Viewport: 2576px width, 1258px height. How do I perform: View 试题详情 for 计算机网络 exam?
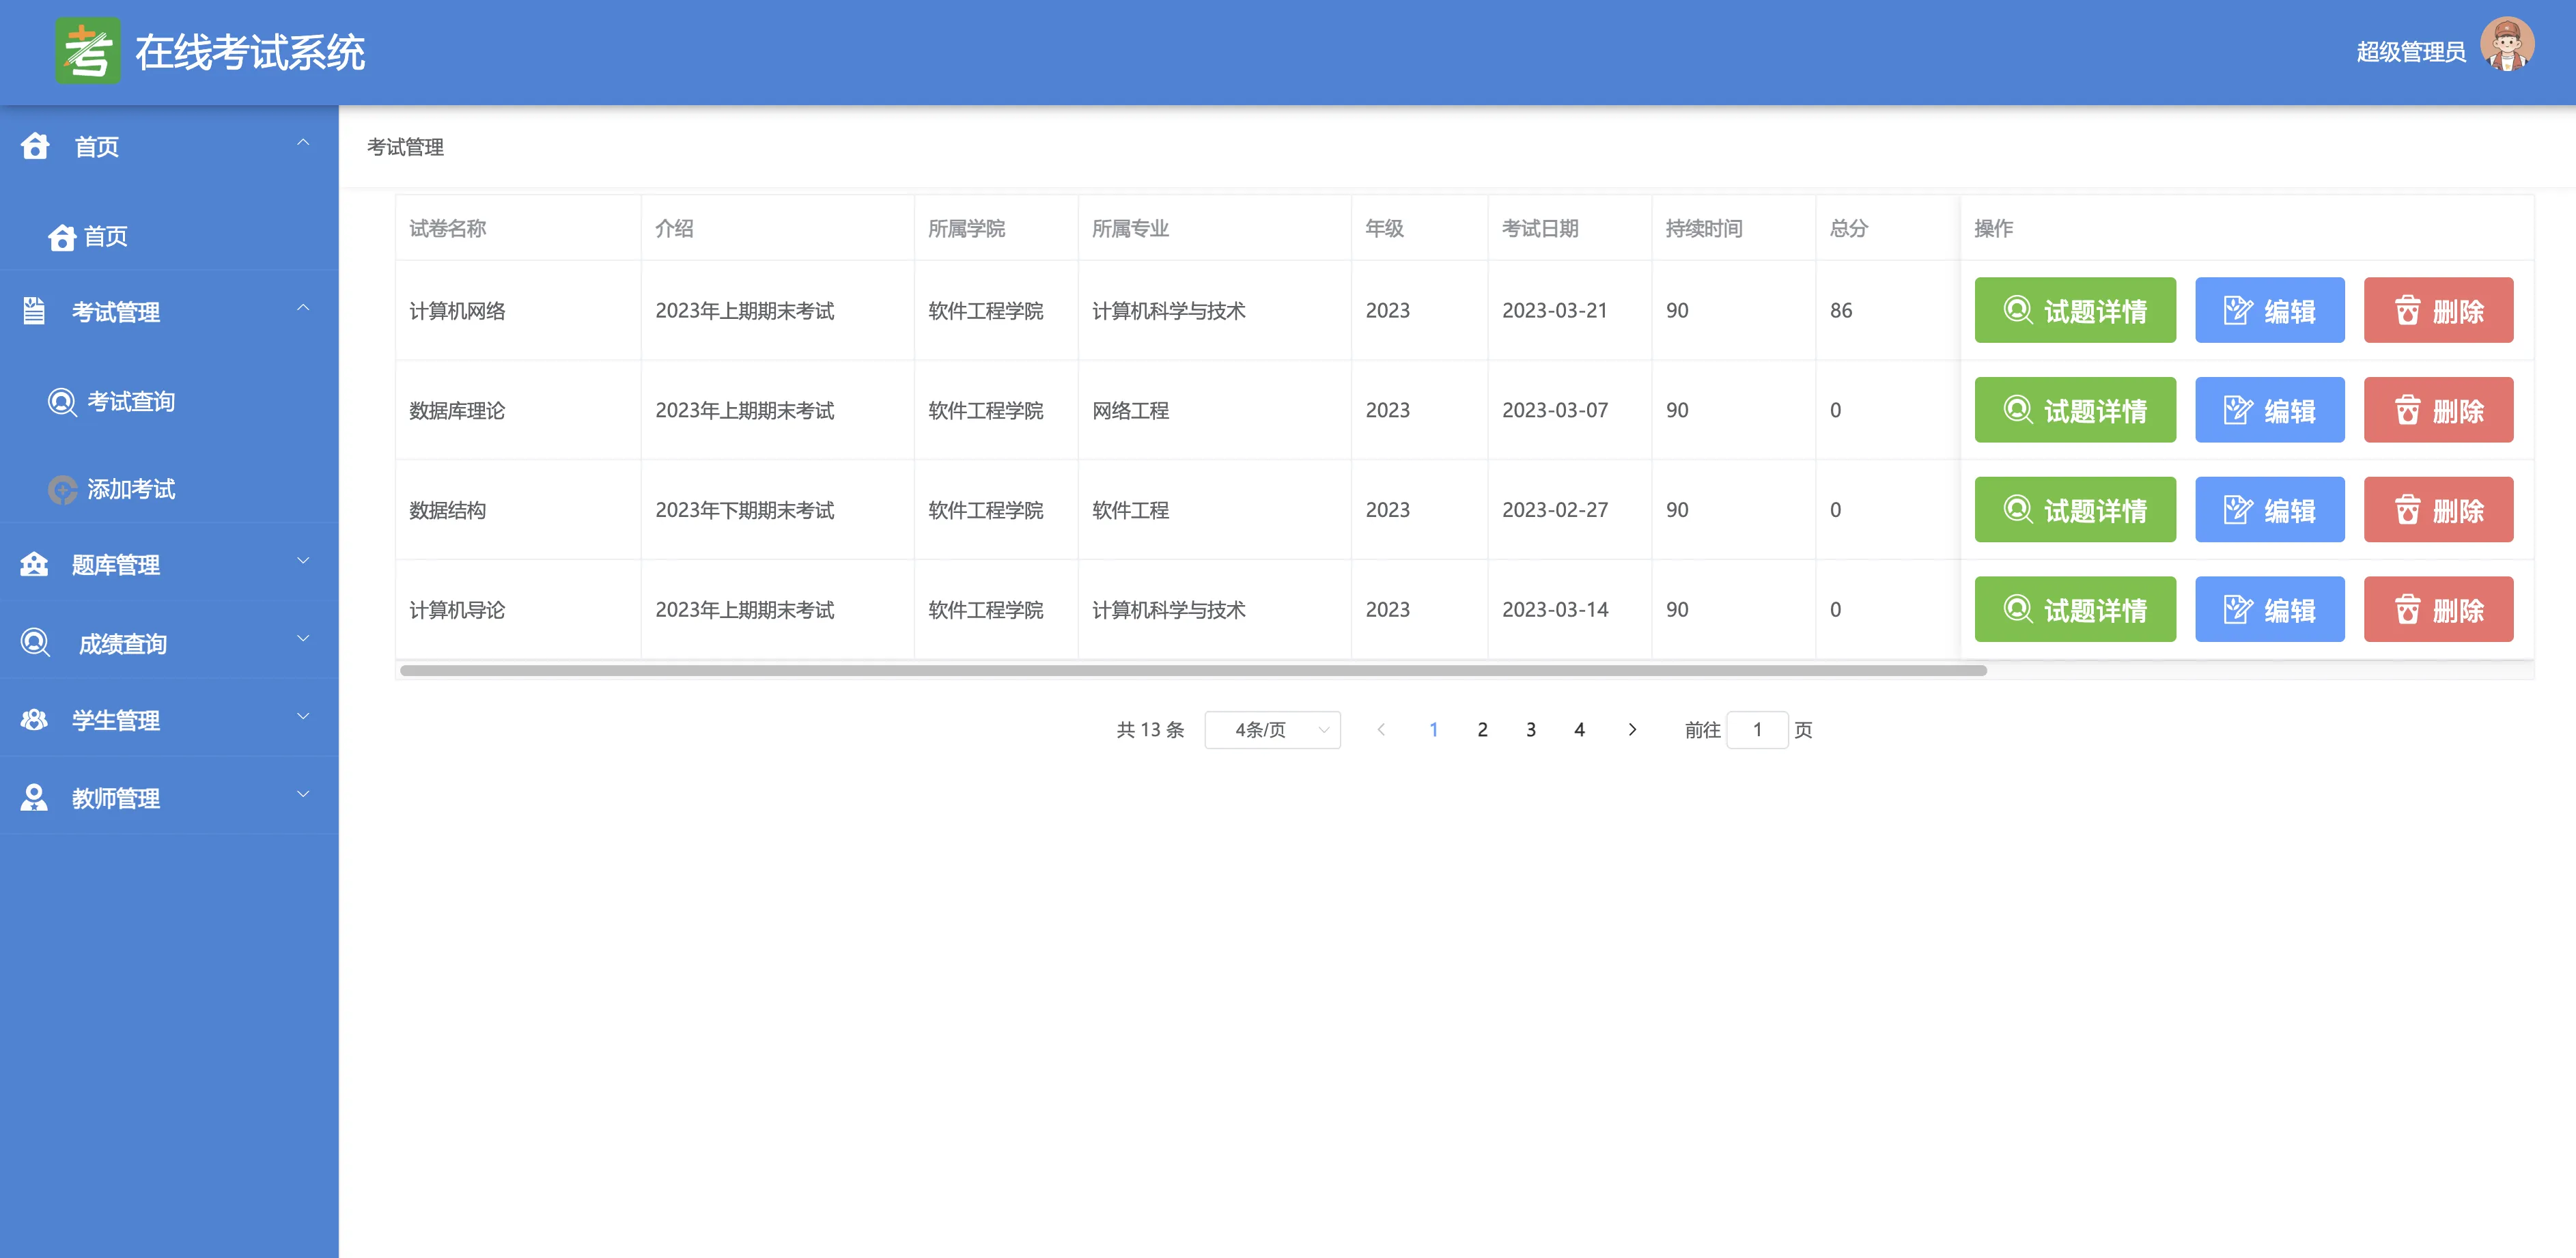pyautogui.click(x=2074, y=311)
